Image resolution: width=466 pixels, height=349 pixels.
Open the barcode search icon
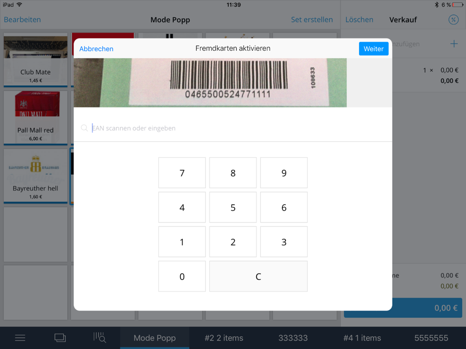[100, 338]
